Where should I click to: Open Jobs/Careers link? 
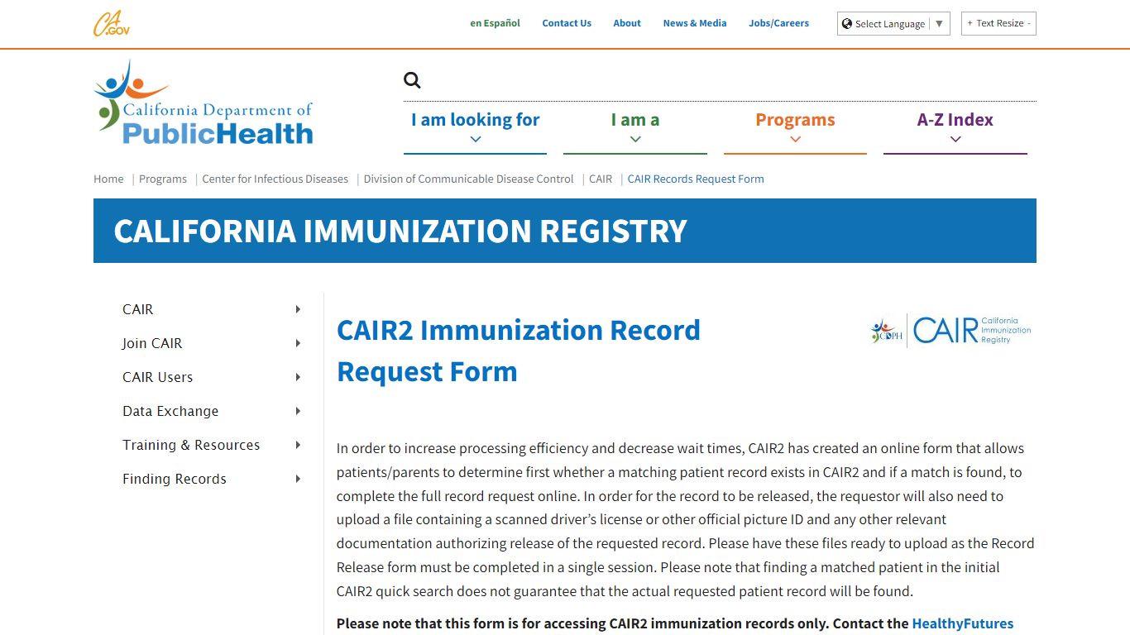(x=779, y=23)
